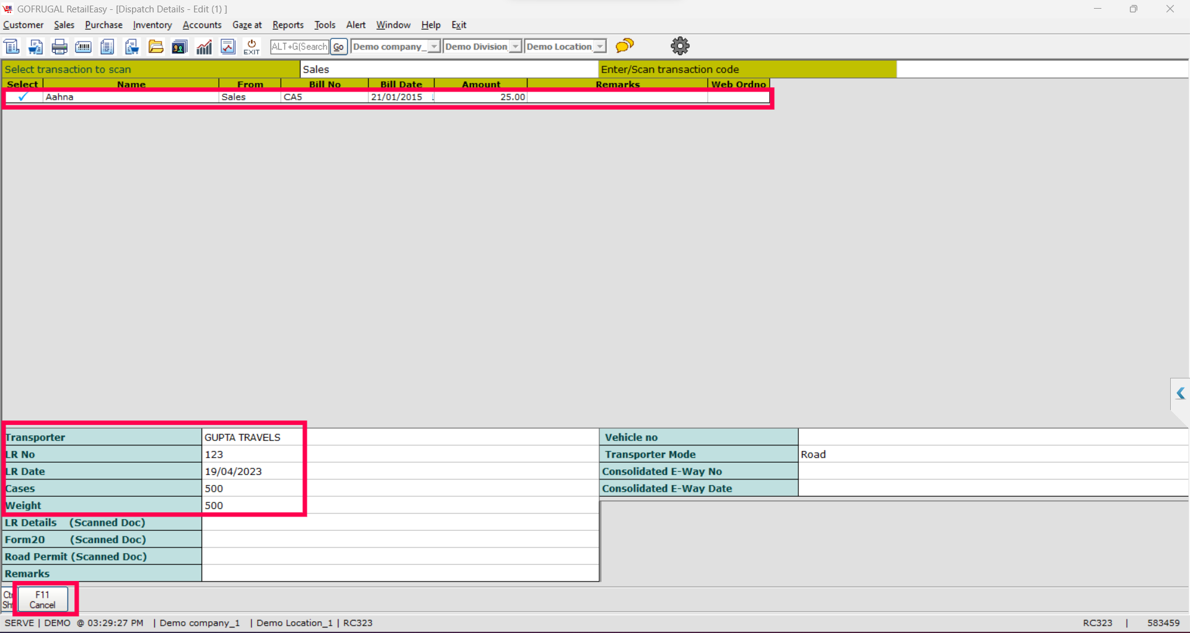Click the Go search button
Screen dimensions: 1190x633
point(338,46)
